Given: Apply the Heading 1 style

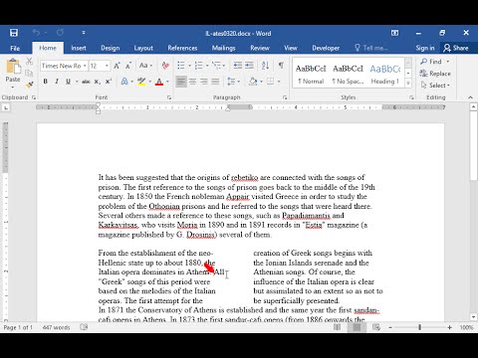Looking at the screenshot, I should (385, 74).
